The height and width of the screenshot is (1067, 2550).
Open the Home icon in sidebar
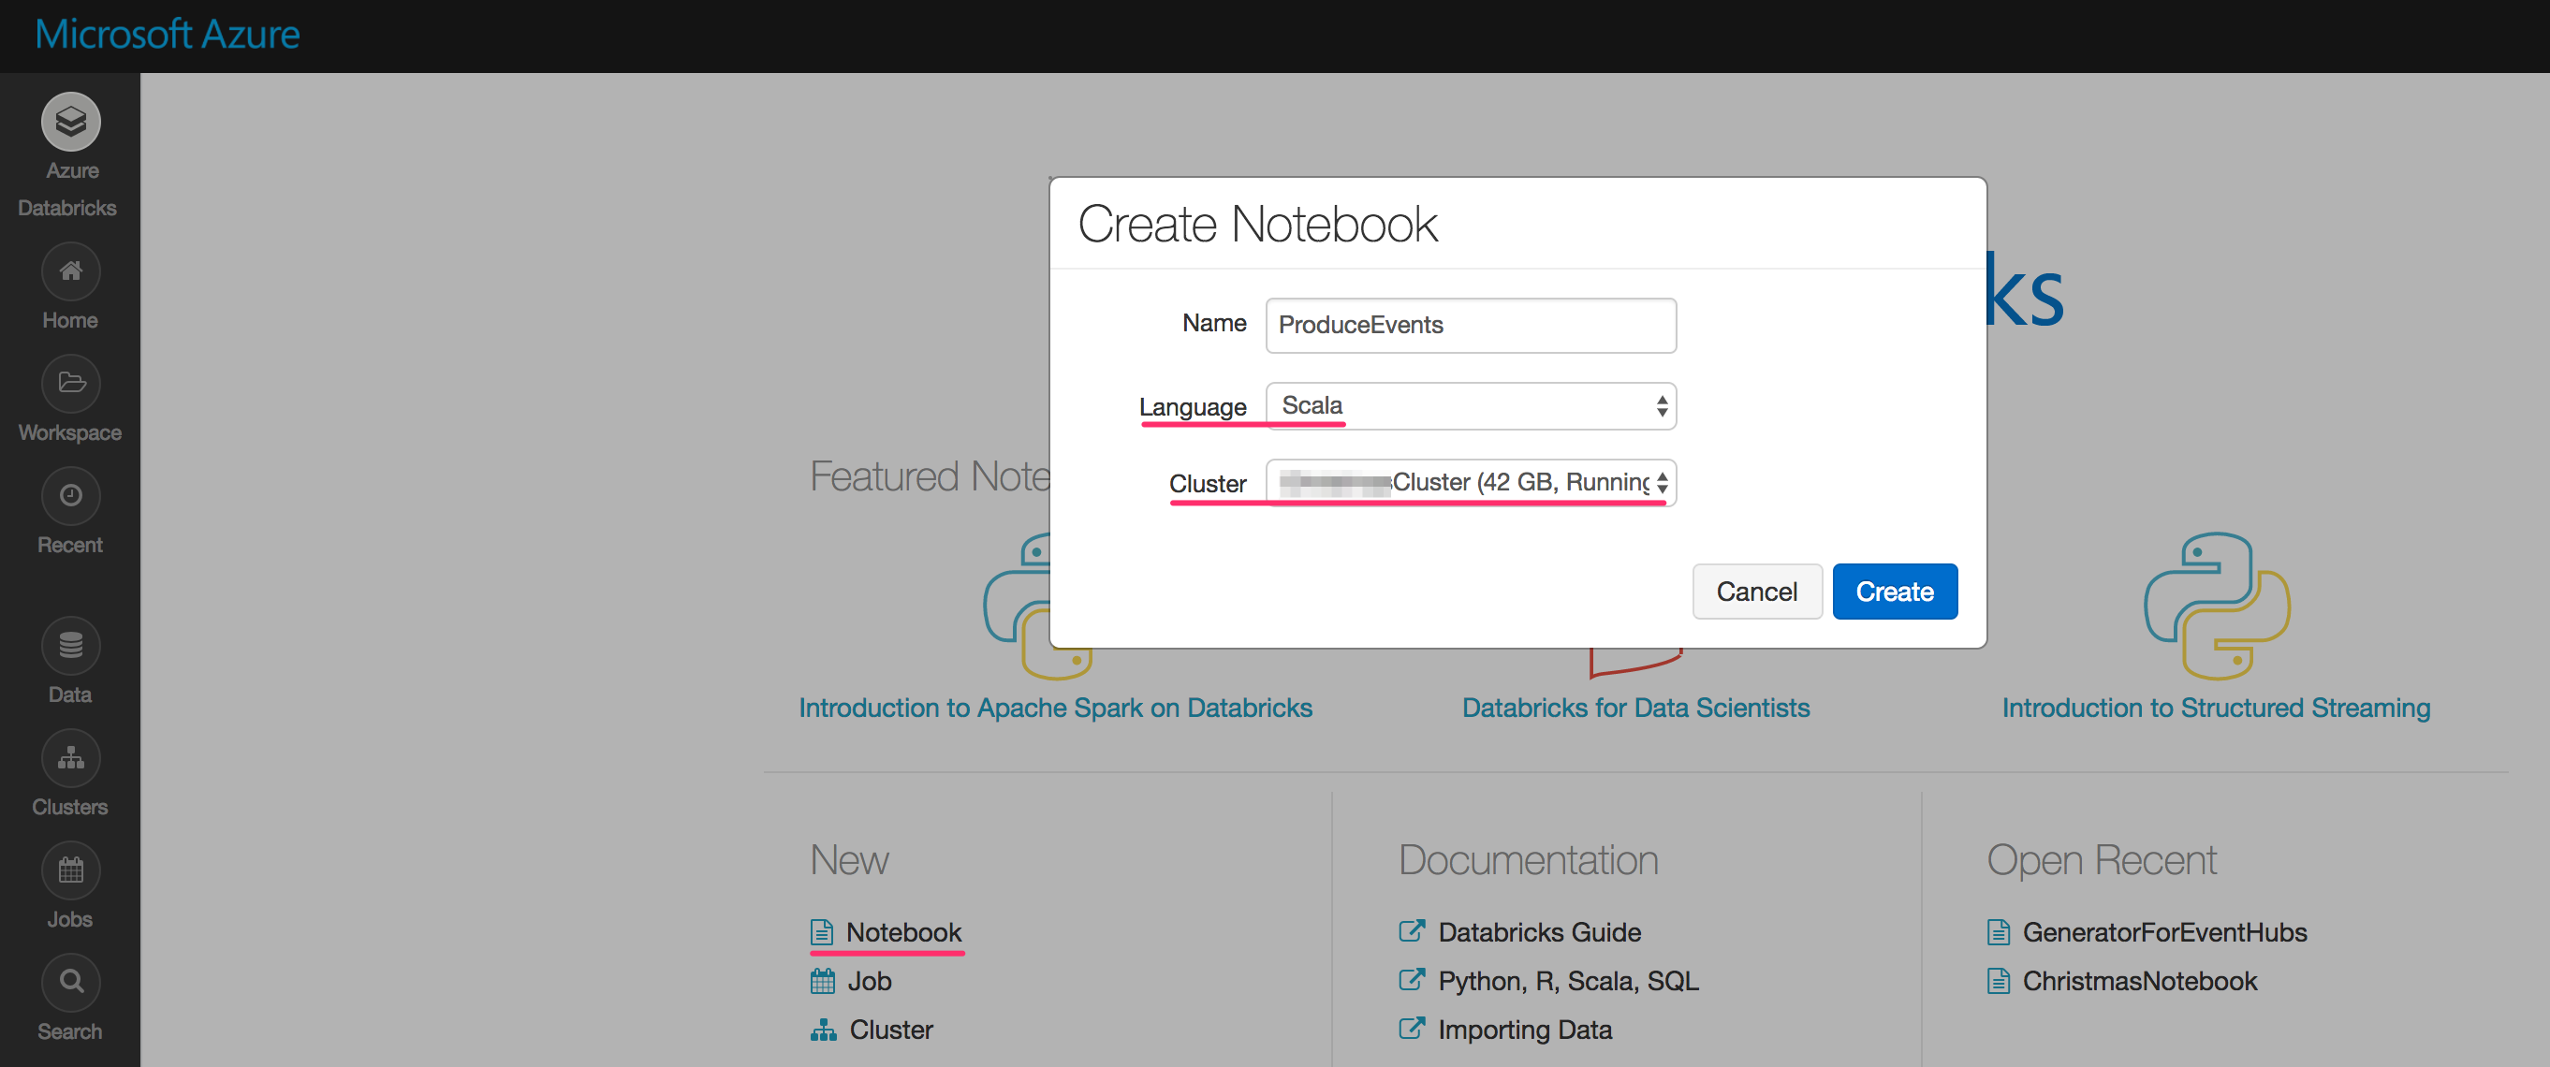[x=70, y=271]
